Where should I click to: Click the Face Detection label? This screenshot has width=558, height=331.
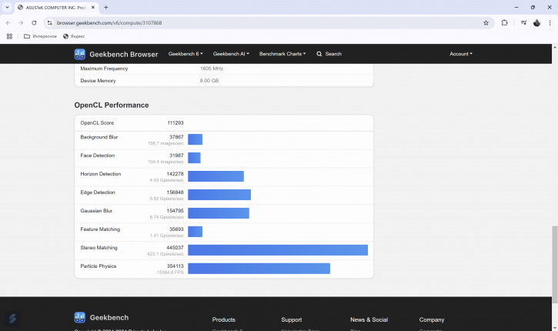tap(98, 155)
